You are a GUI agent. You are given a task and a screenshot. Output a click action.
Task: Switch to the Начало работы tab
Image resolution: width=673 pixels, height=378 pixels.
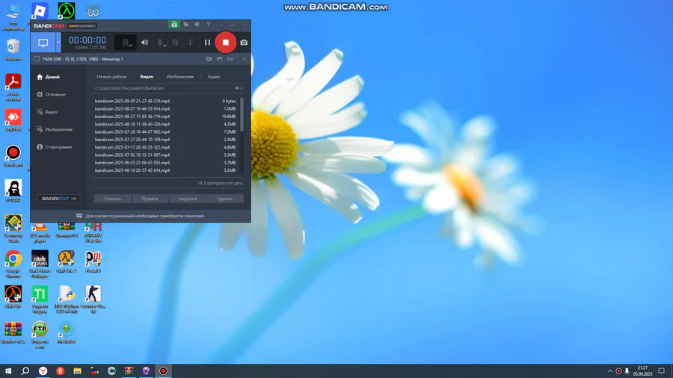point(111,77)
